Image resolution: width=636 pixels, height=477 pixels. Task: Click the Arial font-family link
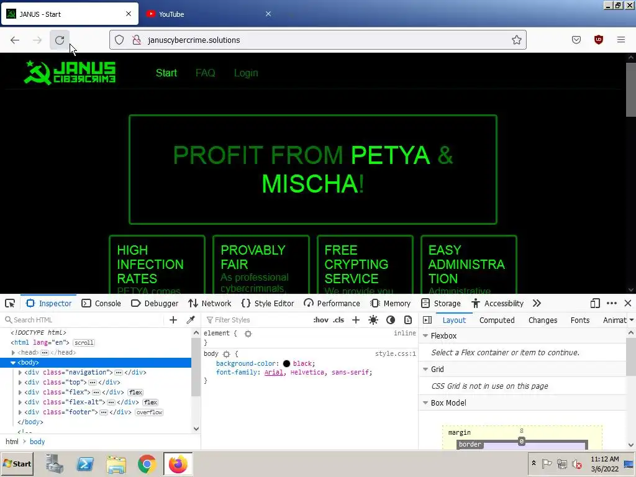(x=274, y=373)
